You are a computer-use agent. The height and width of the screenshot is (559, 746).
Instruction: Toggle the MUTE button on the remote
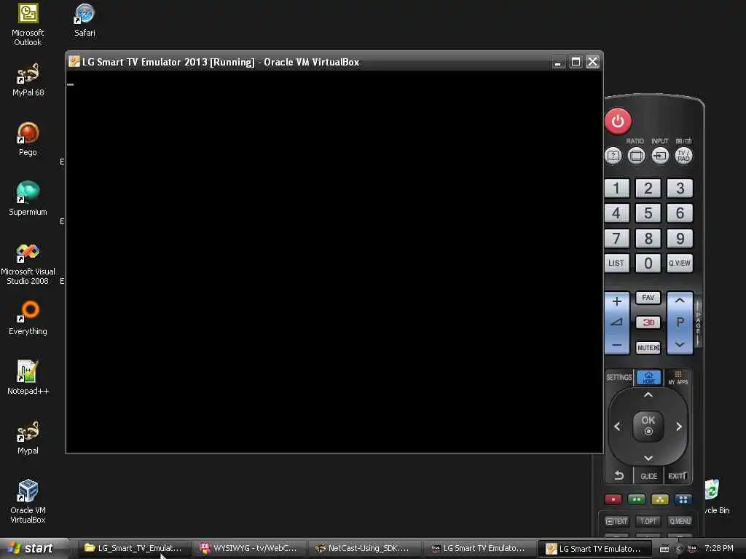tap(648, 347)
